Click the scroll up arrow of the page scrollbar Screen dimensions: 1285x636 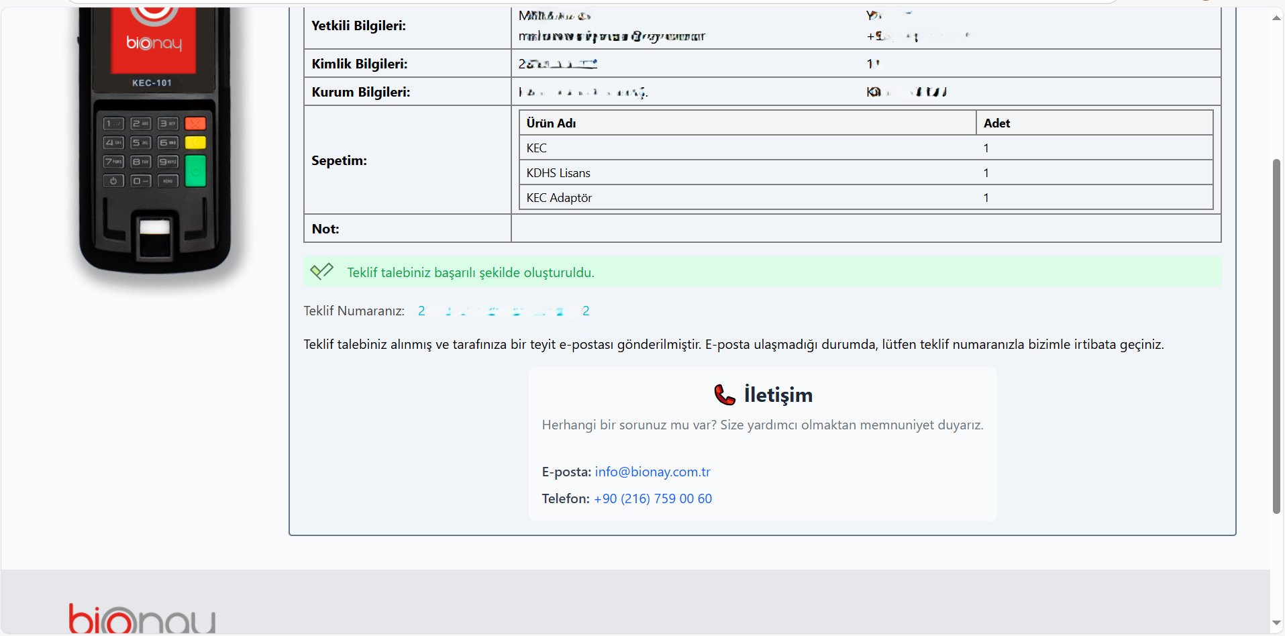[x=1276, y=18]
